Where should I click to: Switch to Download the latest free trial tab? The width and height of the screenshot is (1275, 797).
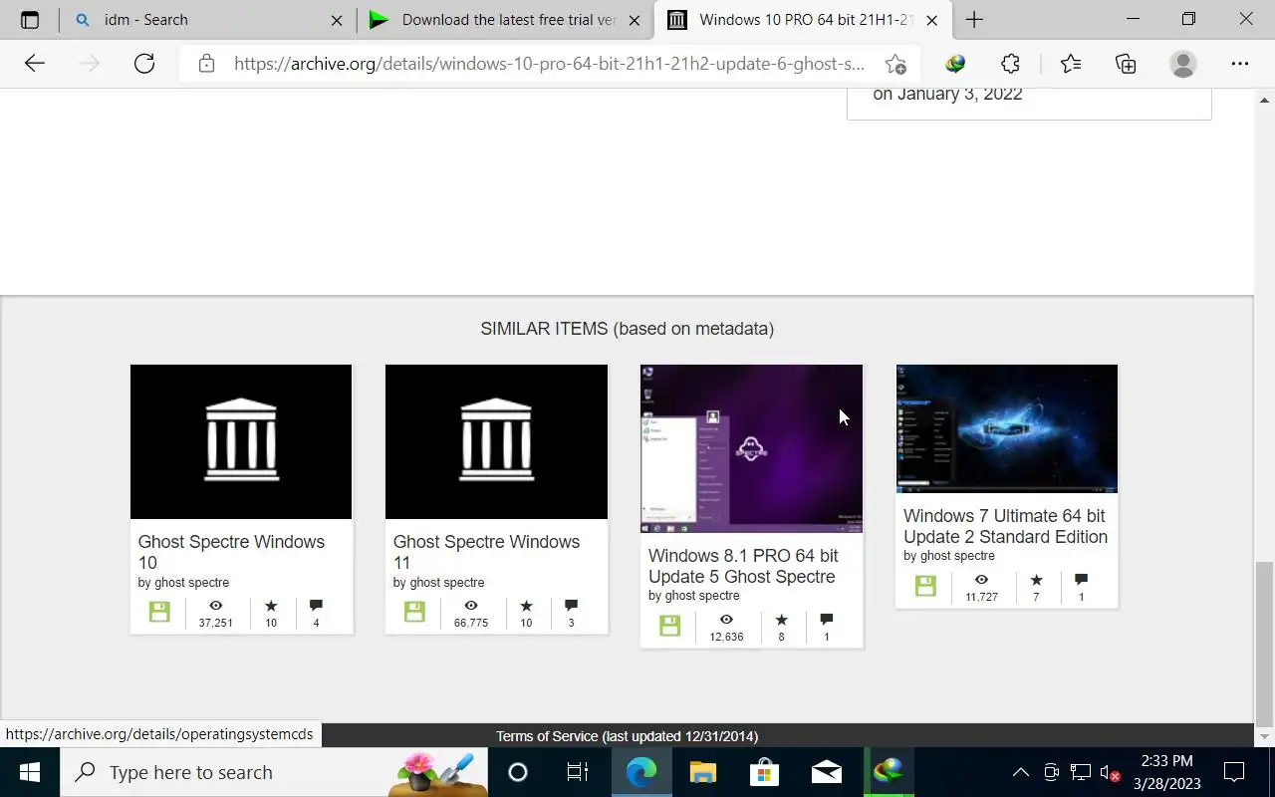tap(505, 20)
